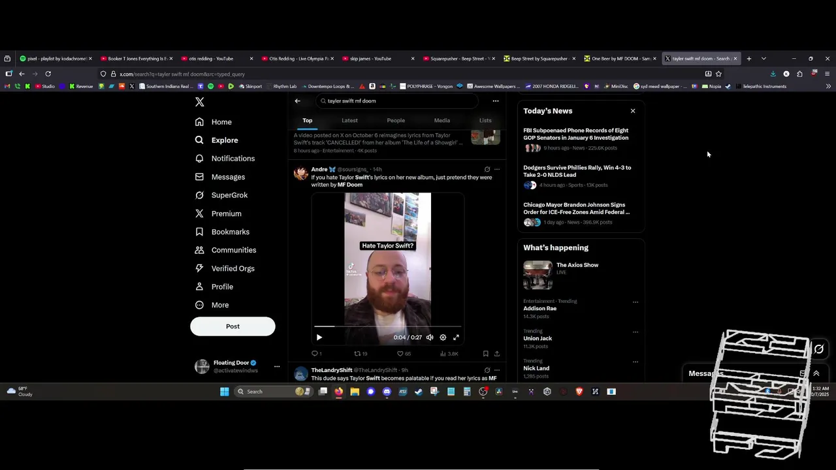The image size is (836, 470).
Task: View analytics on Andre's post
Action: click(449, 354)
